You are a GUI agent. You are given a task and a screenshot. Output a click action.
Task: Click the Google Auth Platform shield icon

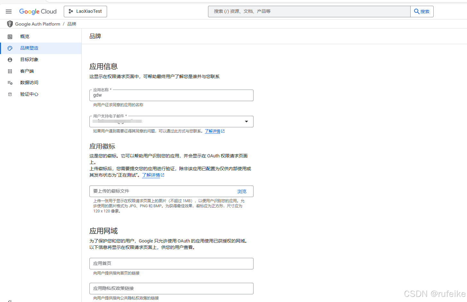click(10, 24)
